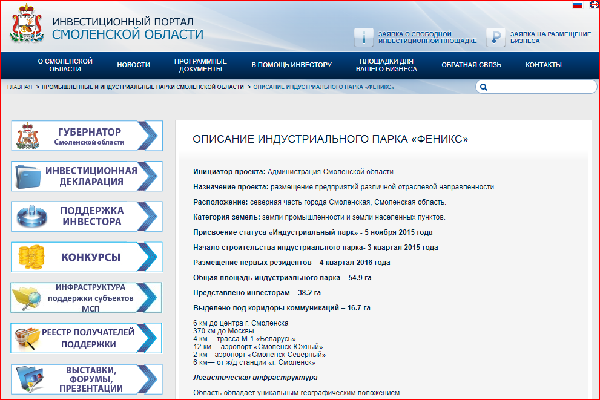Click the gold coins icon on Конкурсы

coord(30,257)
